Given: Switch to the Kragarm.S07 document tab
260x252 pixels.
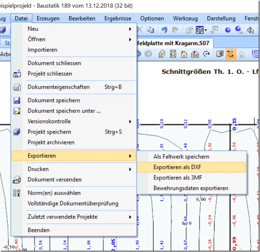Looking at the screenshot, I should (175, 43).
